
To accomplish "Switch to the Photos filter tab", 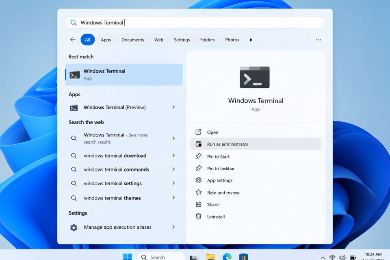I will pyautogui.click(x=232, y=39).
